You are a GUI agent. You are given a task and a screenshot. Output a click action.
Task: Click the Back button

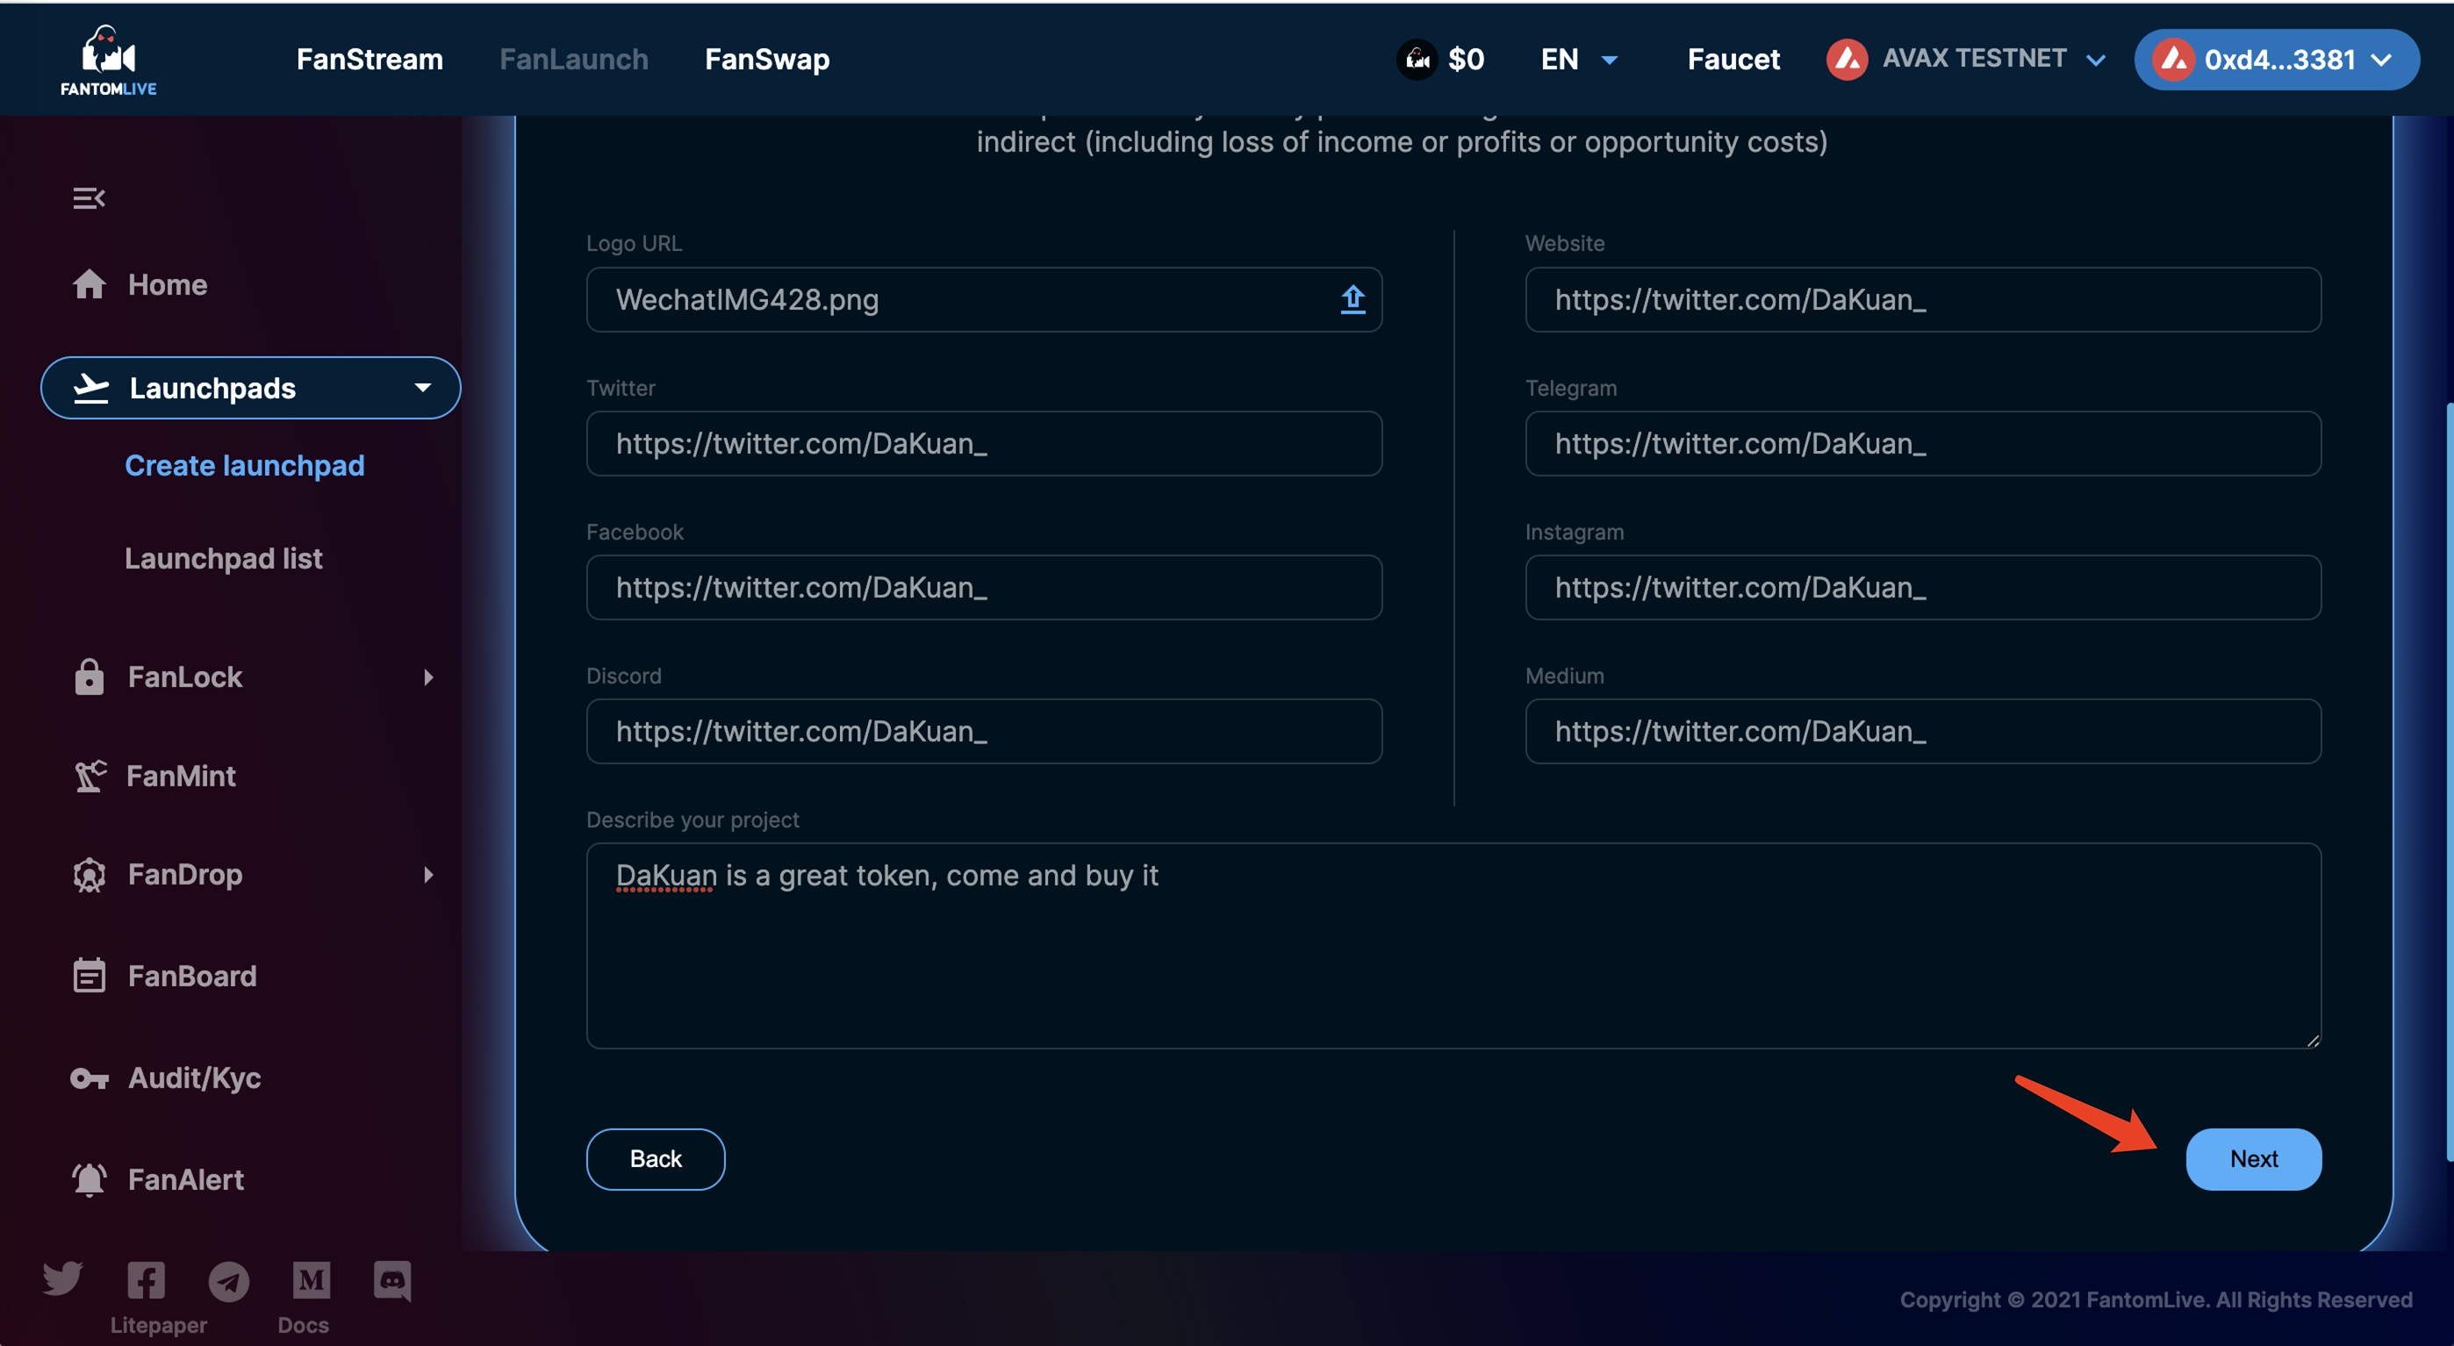pos(656,1158)
